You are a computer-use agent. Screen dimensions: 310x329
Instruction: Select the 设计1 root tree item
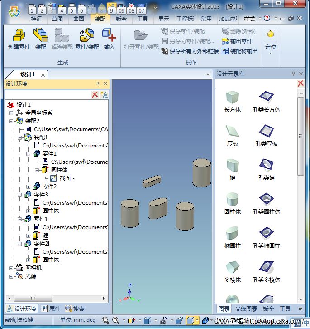point(24,105)
